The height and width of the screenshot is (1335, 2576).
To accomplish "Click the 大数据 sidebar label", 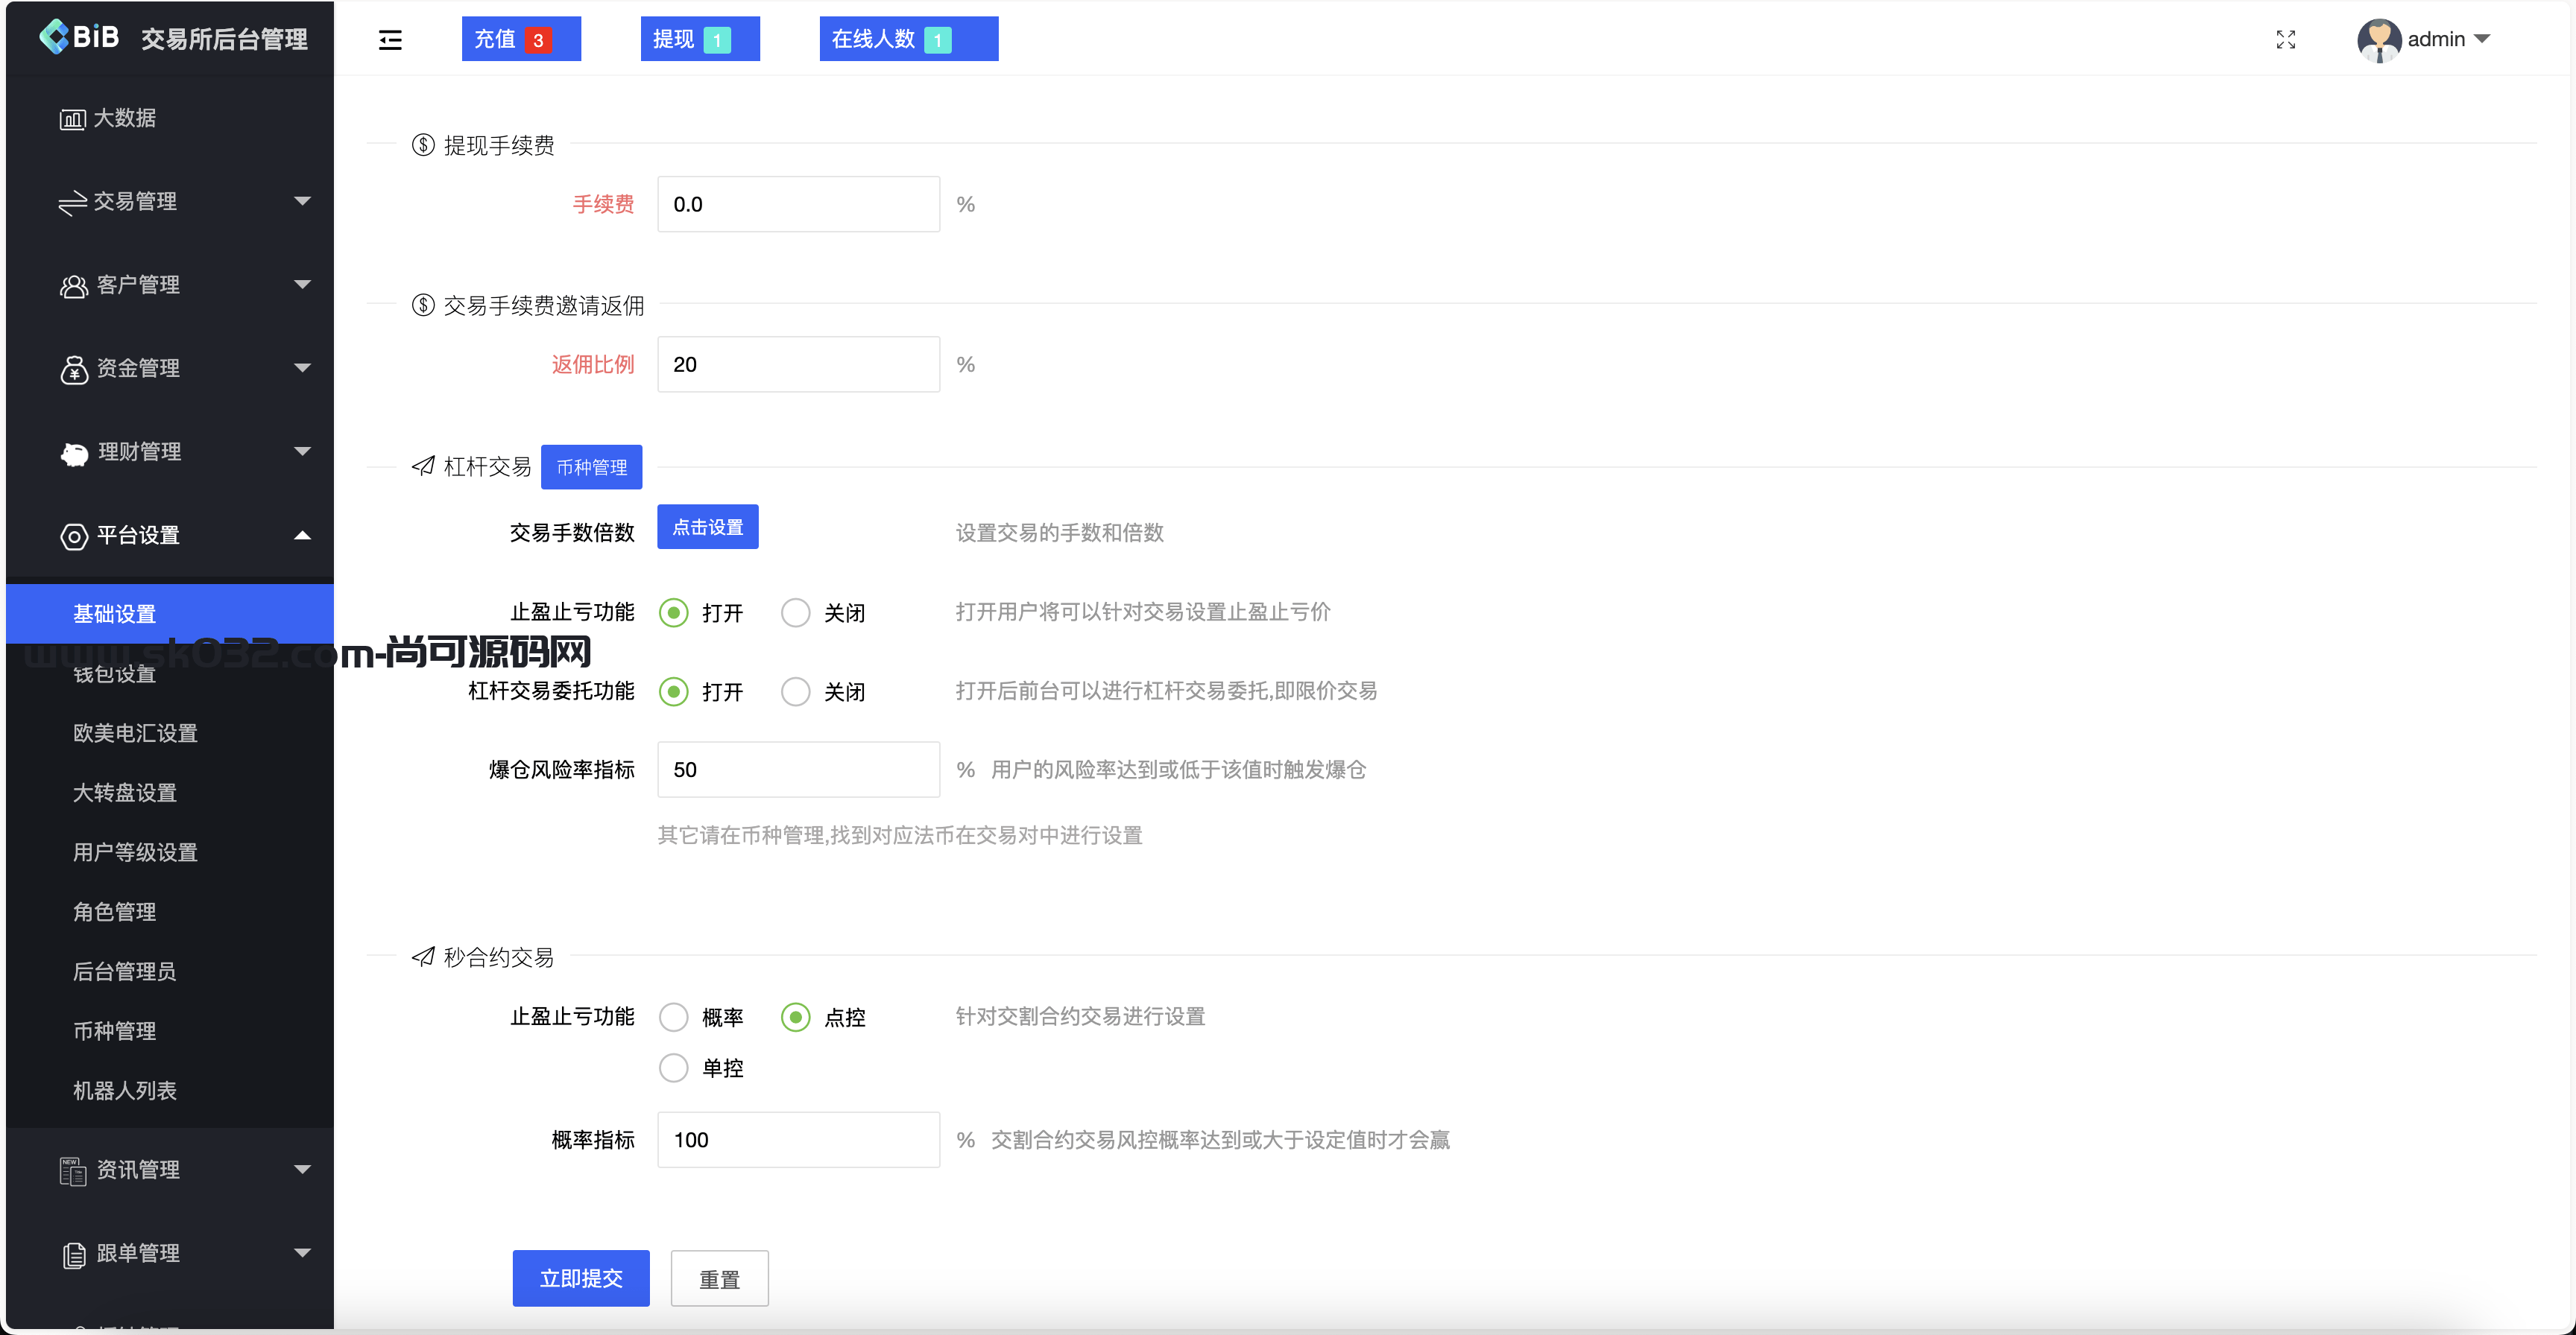I will coord(125,118).
